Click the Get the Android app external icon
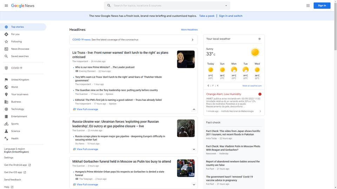The image size is (337, 189). (29, 165)
